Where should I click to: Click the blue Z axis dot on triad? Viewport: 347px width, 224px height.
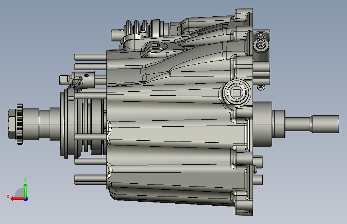[x=26, y=199]
